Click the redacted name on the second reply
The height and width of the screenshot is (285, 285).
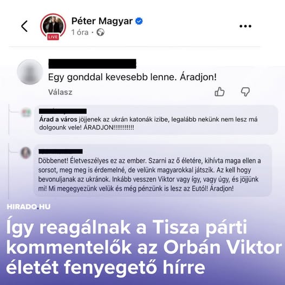coord(61,151)
